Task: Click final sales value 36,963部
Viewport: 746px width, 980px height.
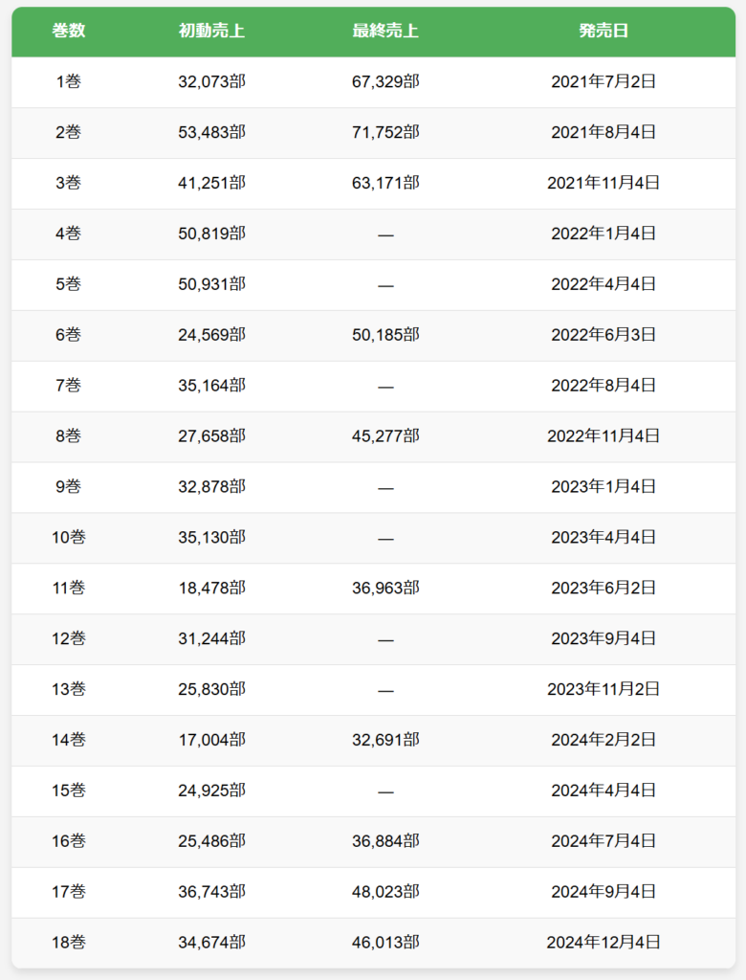Action: point(385,588)
